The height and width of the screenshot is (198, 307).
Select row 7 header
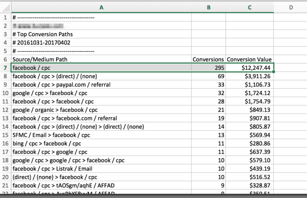(5, 68)
